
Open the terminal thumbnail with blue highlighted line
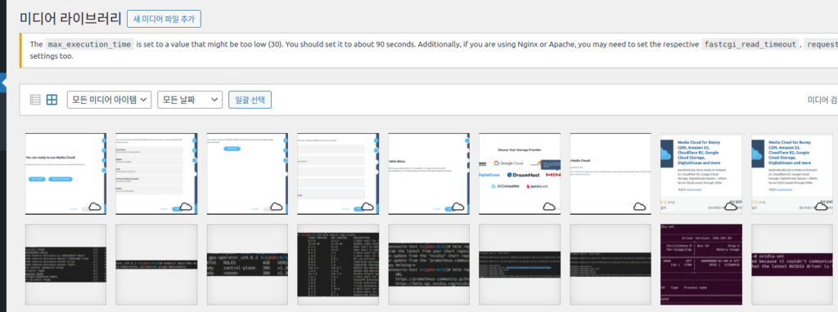[x=520, y=265]
